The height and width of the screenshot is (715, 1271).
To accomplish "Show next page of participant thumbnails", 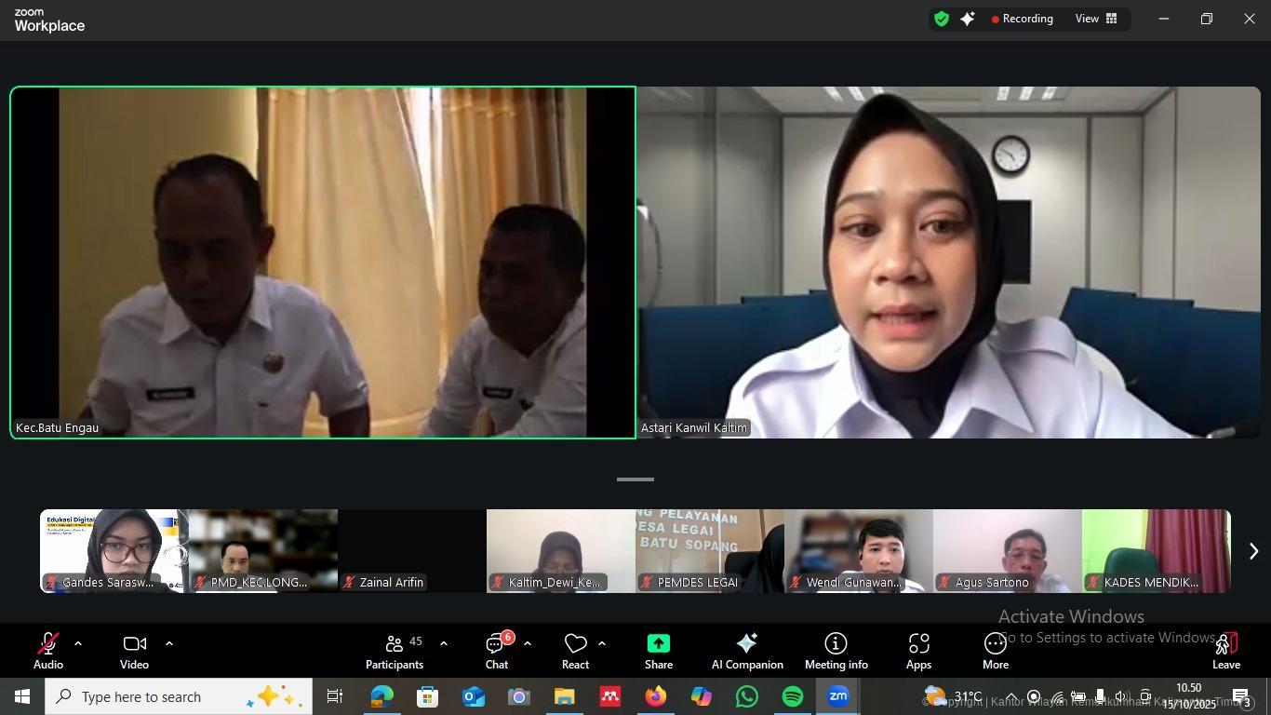I will click(1253, 551).
